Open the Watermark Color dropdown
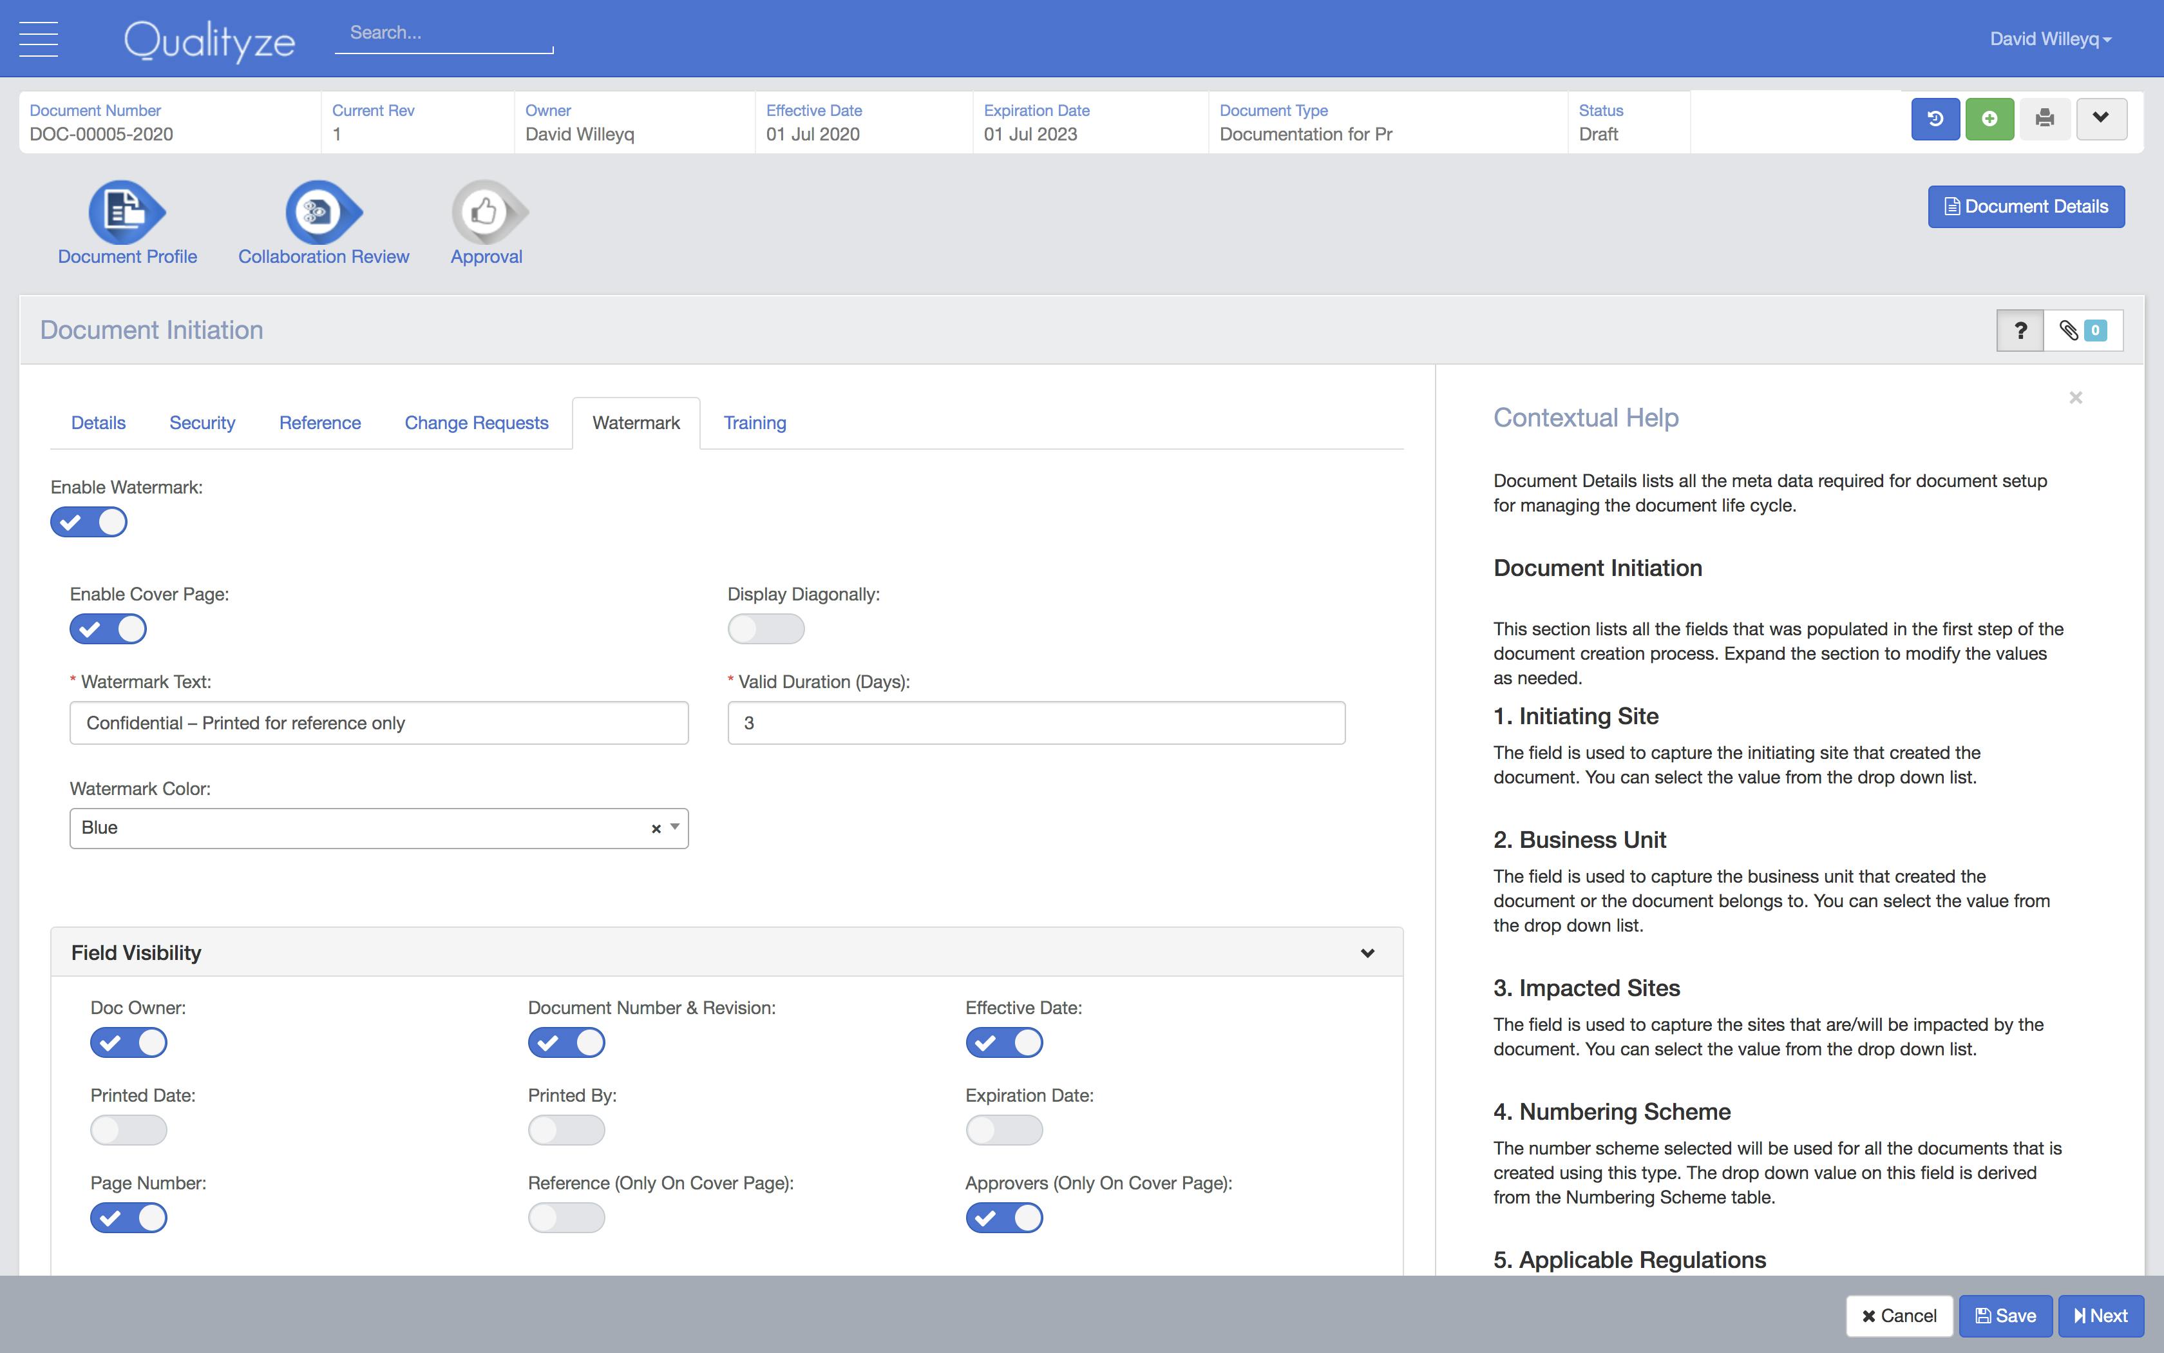Viewport: 2164px width, 1353px height. click(675, 828)
